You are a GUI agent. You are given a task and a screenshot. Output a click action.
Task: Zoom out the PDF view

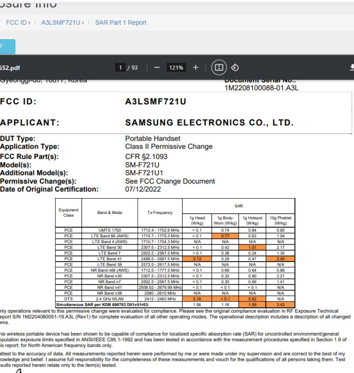coord(157,68)
